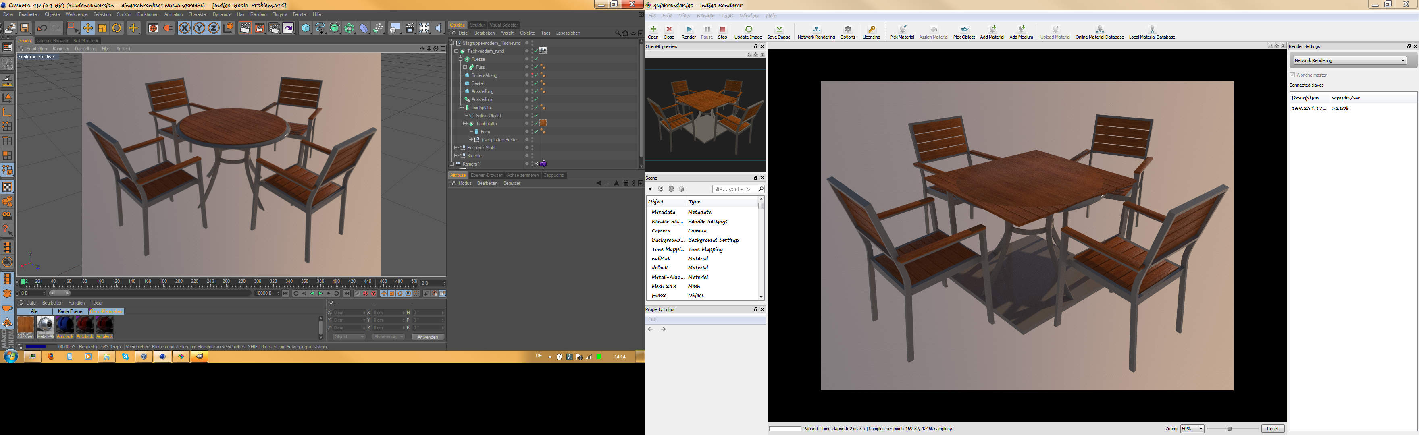The width and height of the screenshot is (1419, 435).
Task: Click the Render play icon in Indigo
Action: tap(689, 30)
